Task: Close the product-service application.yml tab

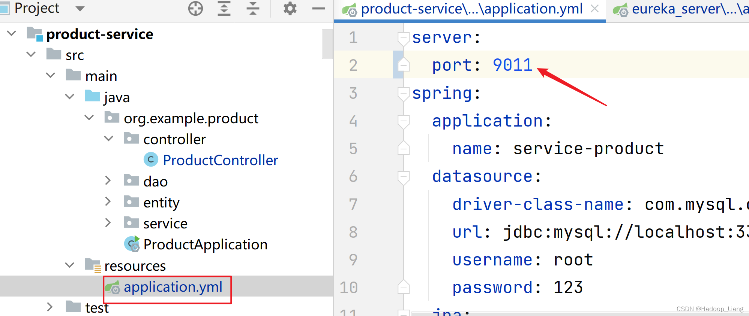Action: (x=594, y=9)
